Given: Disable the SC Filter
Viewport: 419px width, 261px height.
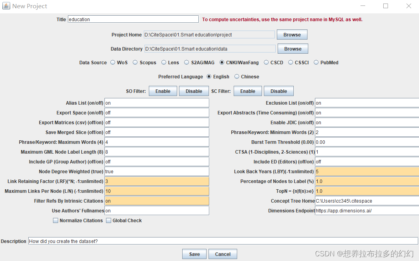Looking at the screenshot, I should pos(279,91).
